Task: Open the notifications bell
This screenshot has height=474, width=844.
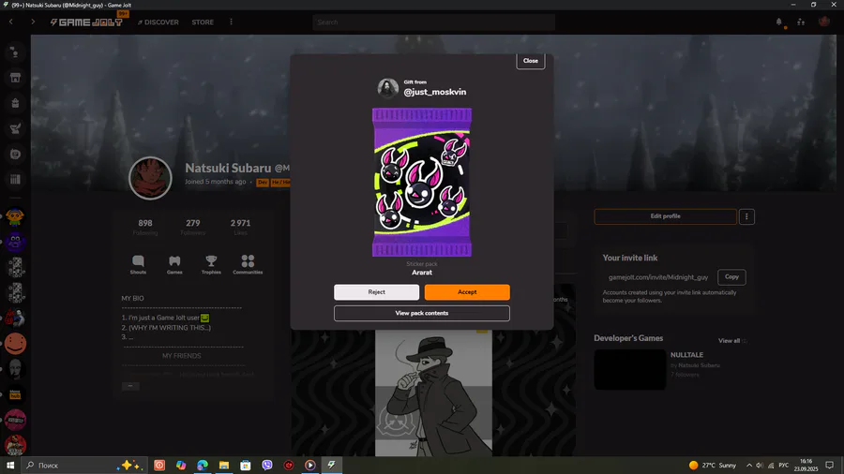Action: 779,22
